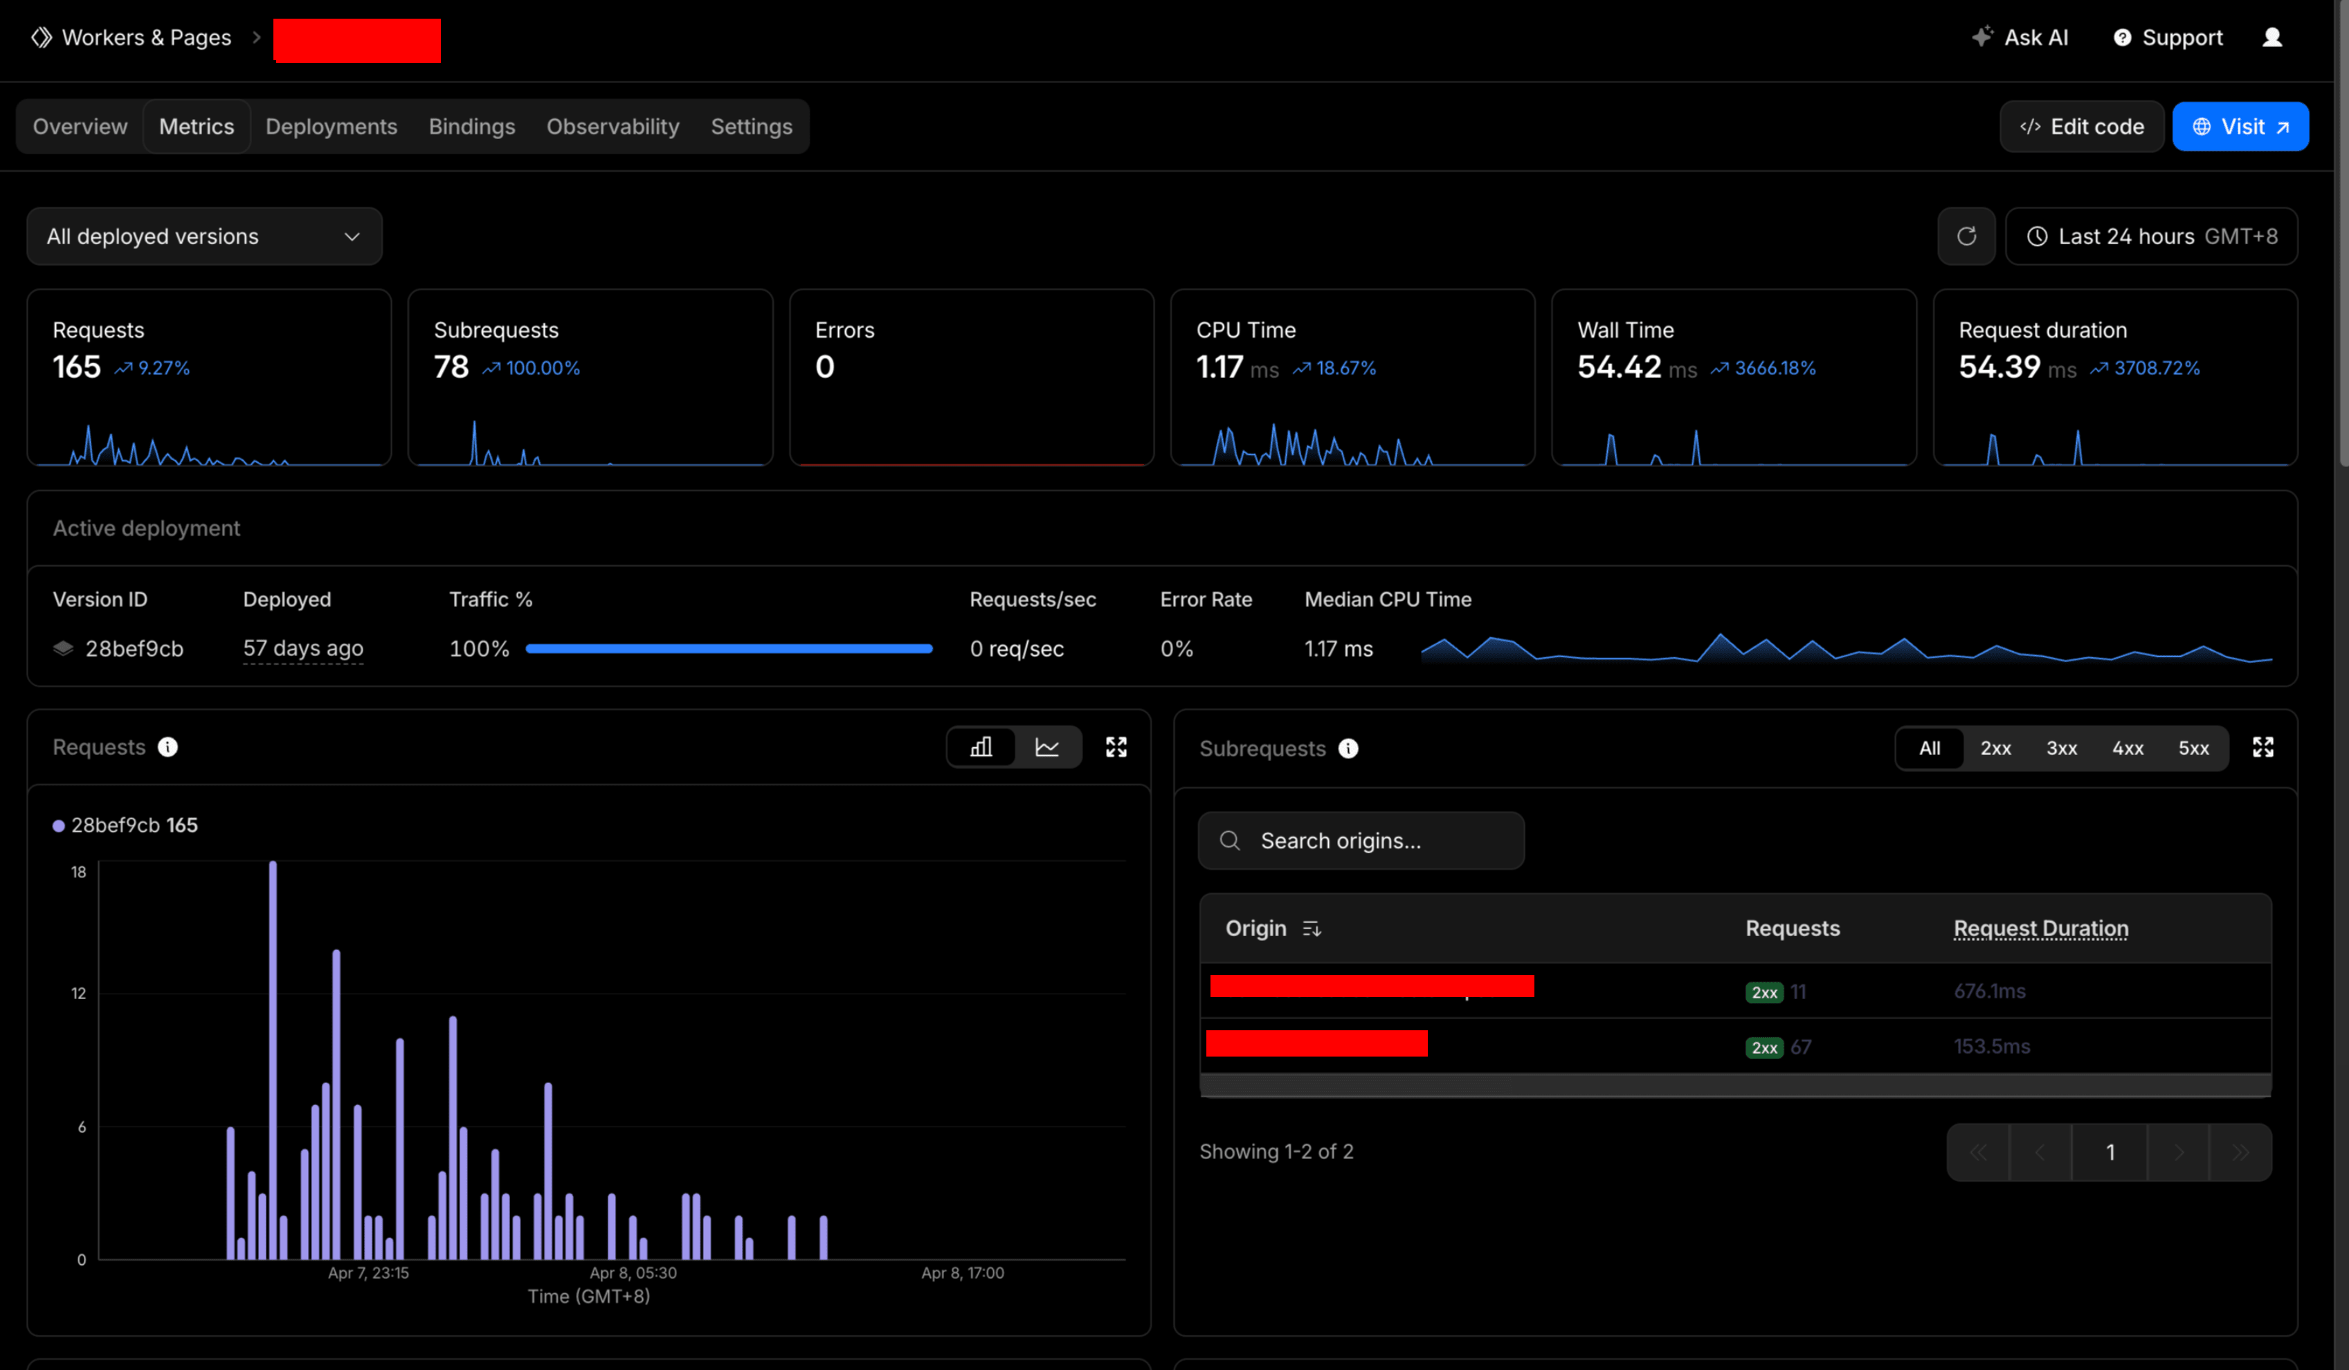Open the All deployed versions dropdown
The width and height of the screenshot is (2349, 1370).
pos(204,236)
